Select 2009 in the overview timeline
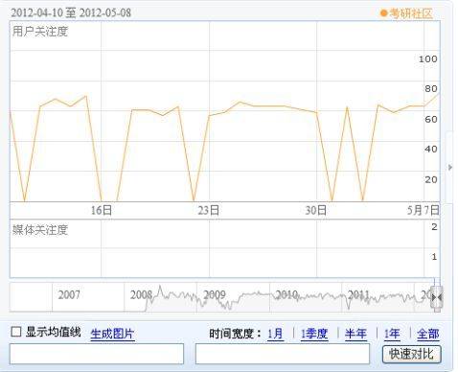Screen dimensions: 458x372 (x=215, y=294)
